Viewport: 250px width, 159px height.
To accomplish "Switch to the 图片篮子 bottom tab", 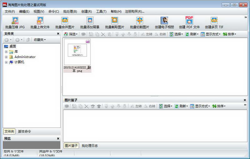I will click(x=71, y=146).
